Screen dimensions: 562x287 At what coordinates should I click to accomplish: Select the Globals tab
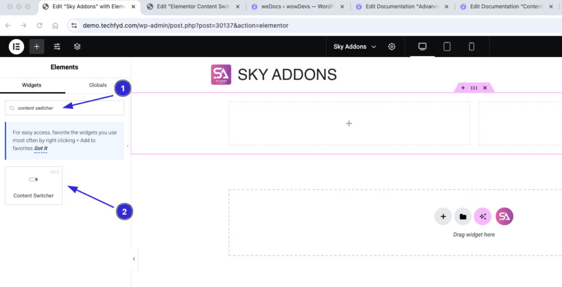pyautogui.click(x=98, y=85)
